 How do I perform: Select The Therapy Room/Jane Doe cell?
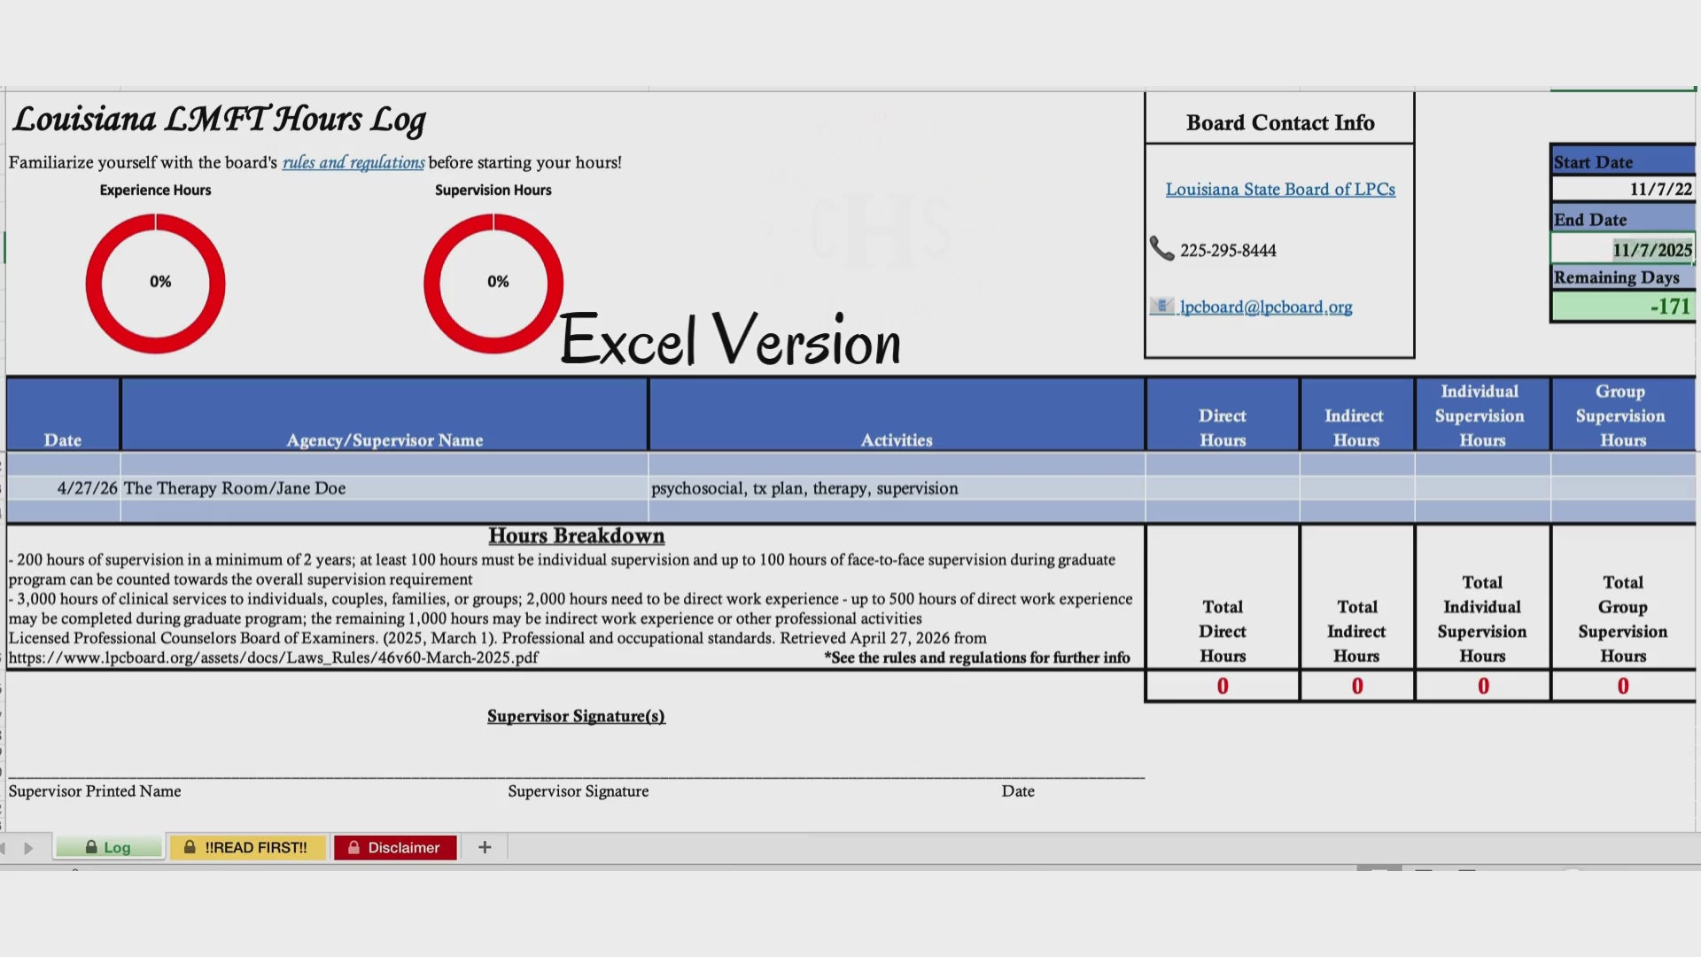(384, 488)
